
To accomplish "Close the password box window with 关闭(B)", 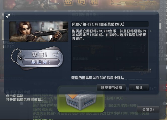I will (148, 110).
